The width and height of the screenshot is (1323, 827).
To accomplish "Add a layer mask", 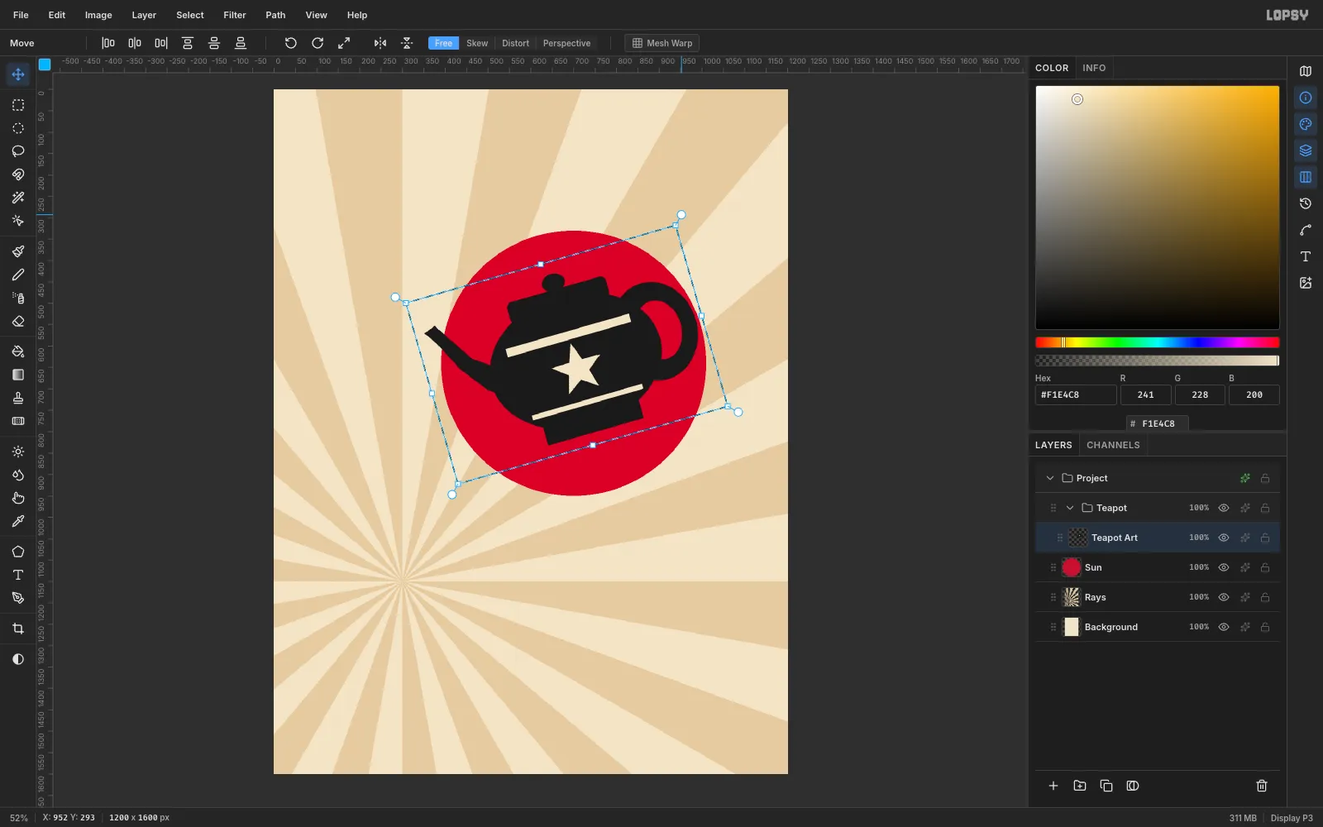I will coord(1133,786).
